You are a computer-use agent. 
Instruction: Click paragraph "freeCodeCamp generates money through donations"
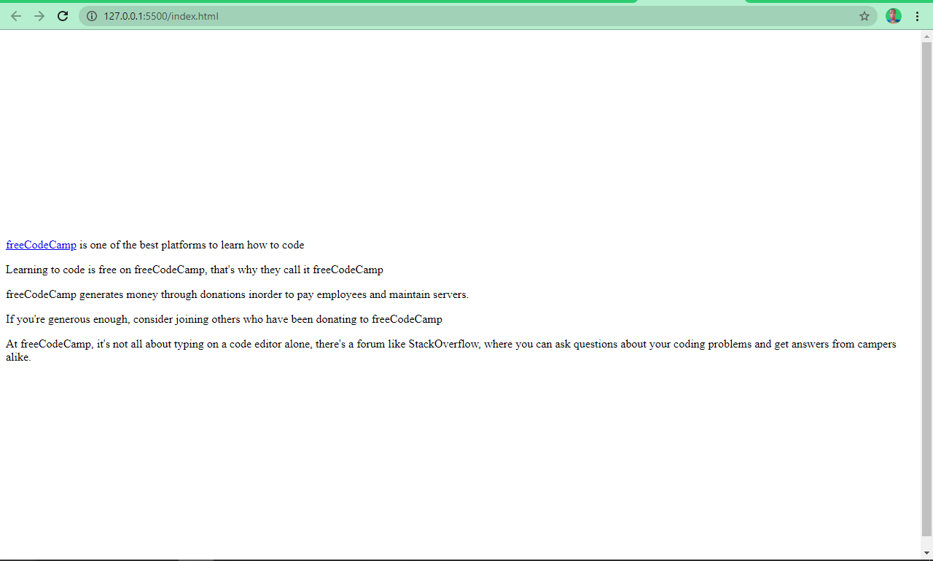pyautogui.click(x=237, y=294)
